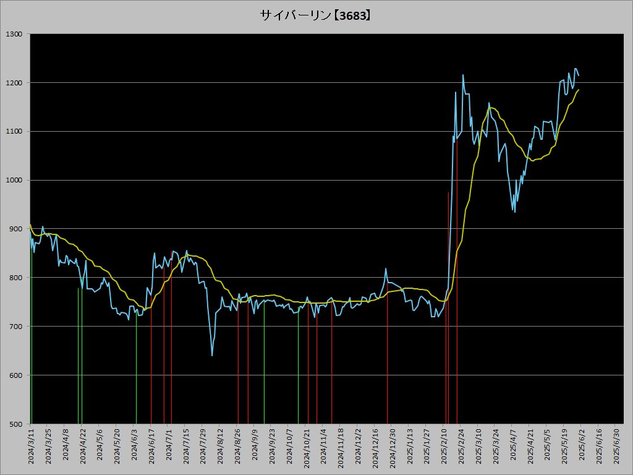Click the 2025/2/10 date label
This screenshot has height=475, width=633.
pos(444,445)
